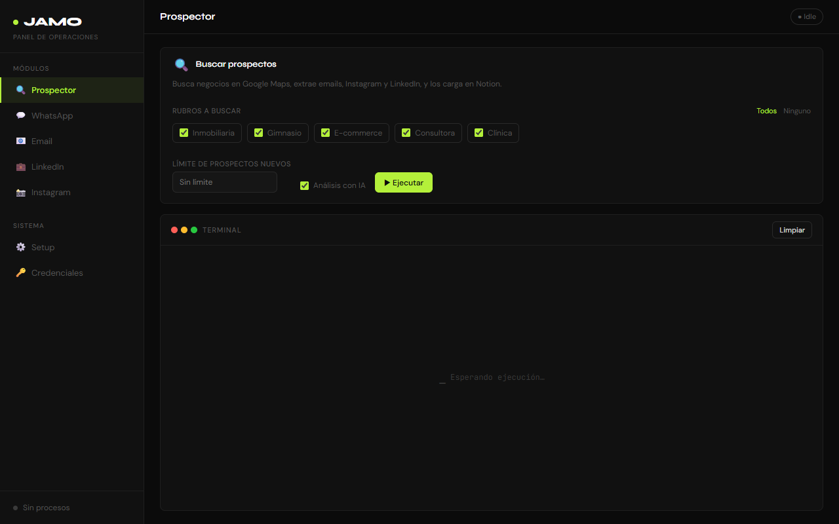Select the Credenciales key icon

click(x=20, y=272)
